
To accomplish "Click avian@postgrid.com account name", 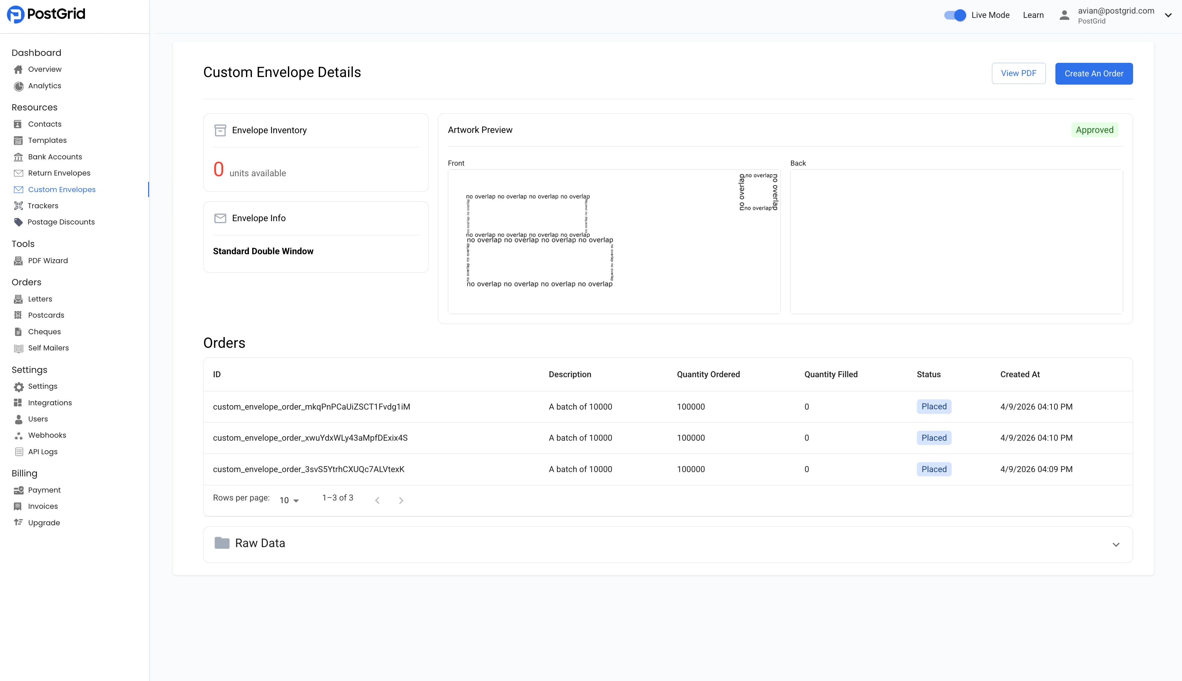I will point(1116,11).
